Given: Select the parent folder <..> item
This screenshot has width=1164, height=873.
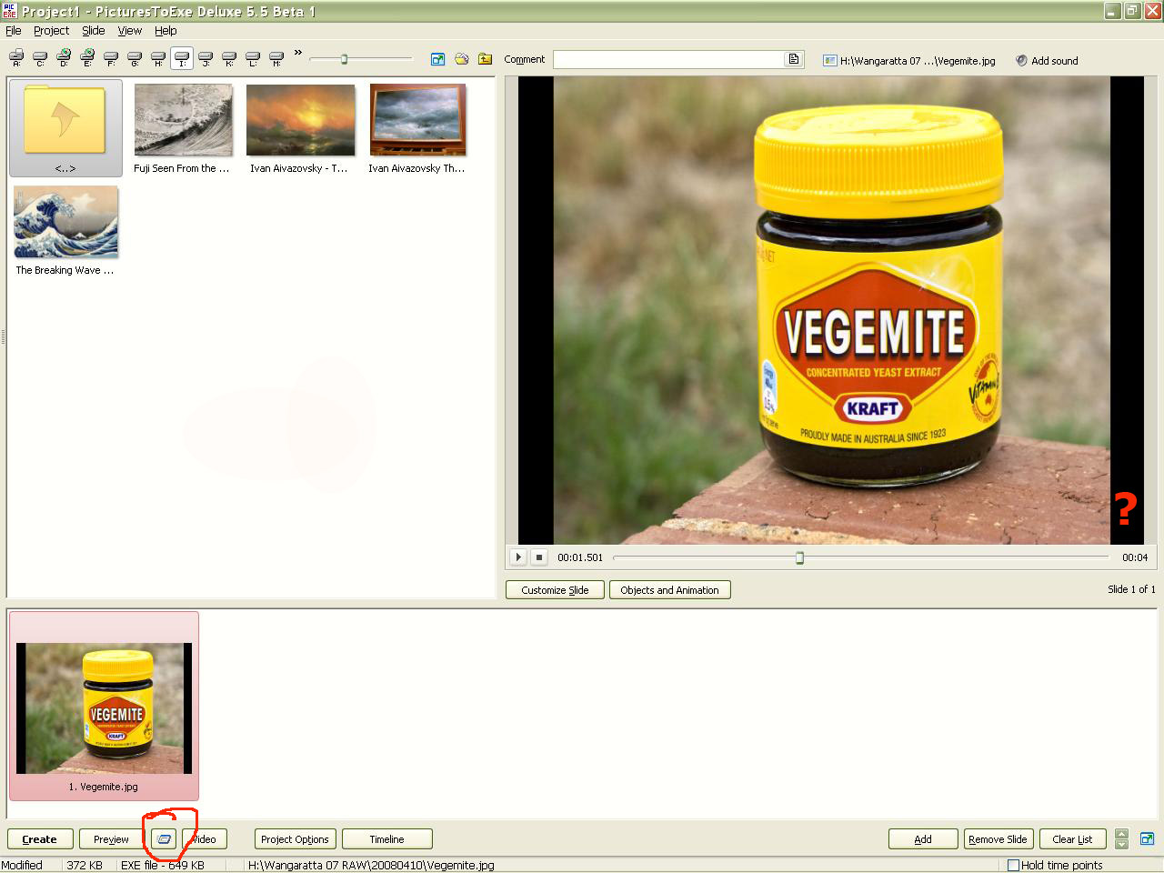Looking at the screenshot, I should pos(65,127).
